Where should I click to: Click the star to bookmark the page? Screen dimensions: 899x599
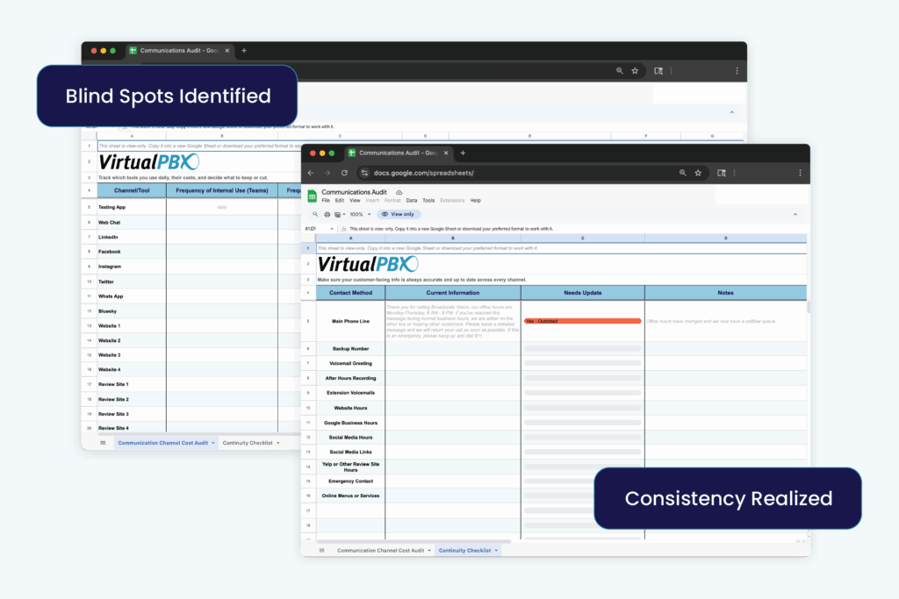698,173
